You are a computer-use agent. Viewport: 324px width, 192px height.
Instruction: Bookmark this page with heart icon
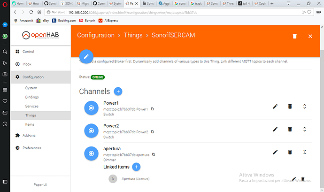(309, 12)
